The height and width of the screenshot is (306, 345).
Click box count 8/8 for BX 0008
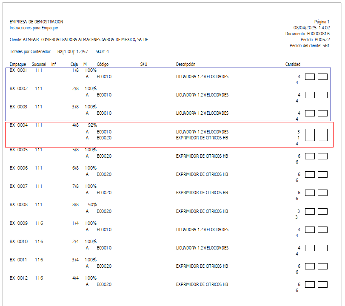[75, 204]
